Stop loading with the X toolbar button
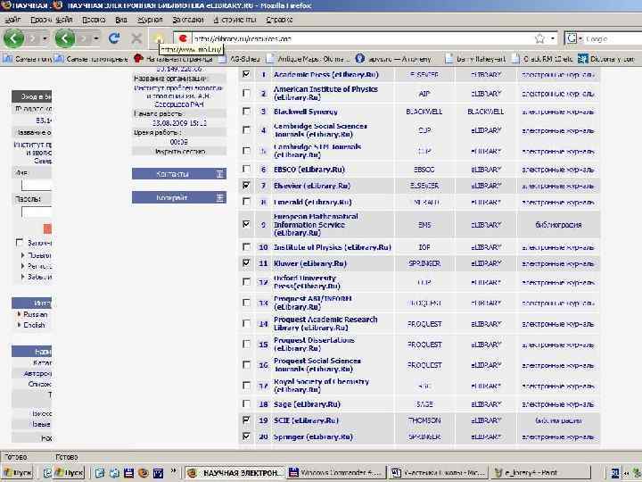 pos(136,38)
